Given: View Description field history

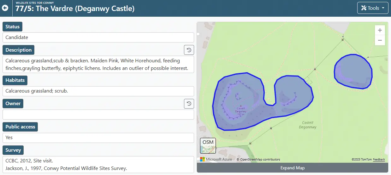Looking at the screenshot, I should pos(189,50).
